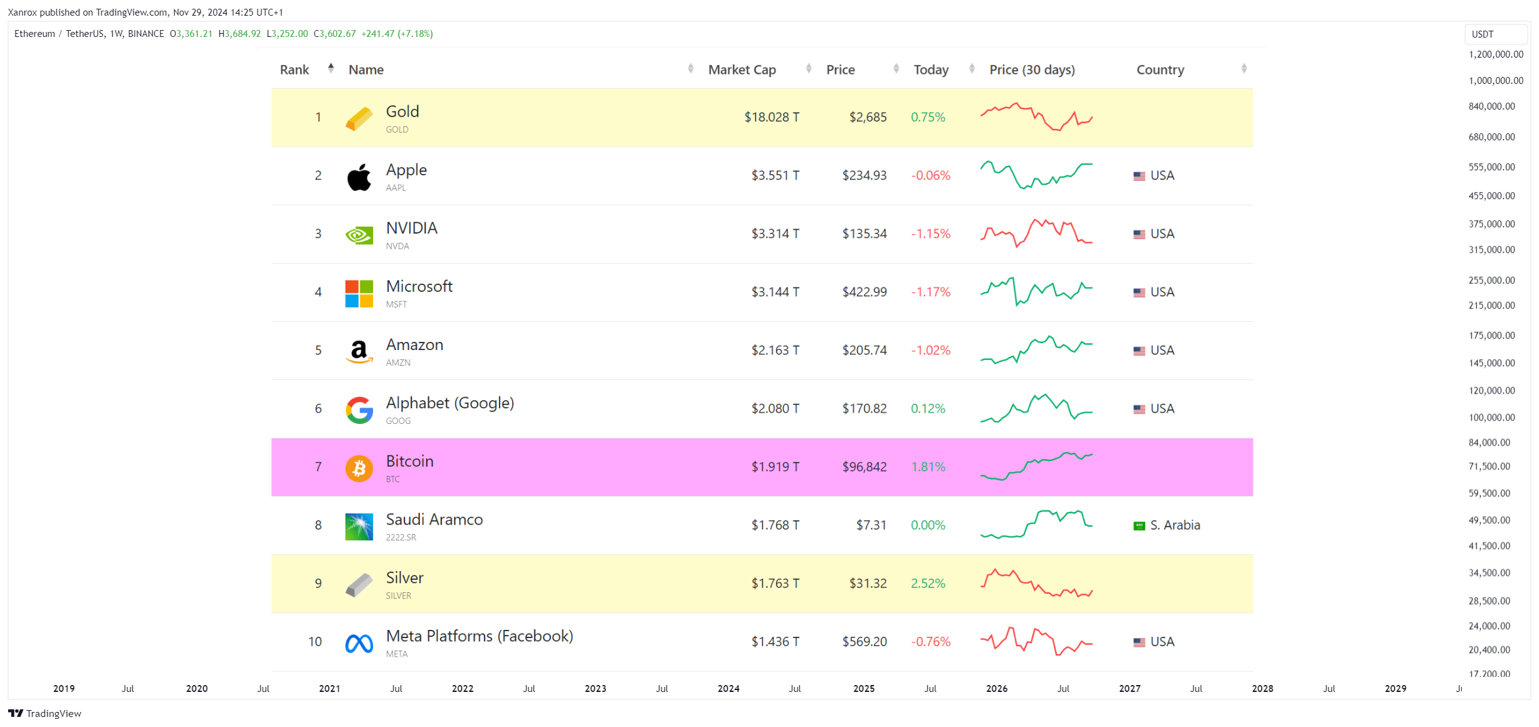The image size is (1539, 727).
Task: Sort by Price using its sort arrows
Action: click(x=896, y=68)
